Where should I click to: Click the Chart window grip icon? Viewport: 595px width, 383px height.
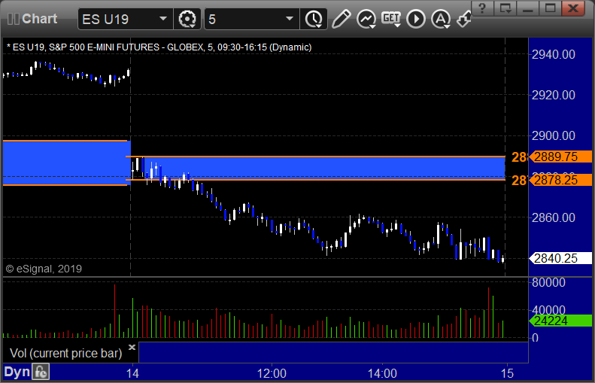(14, 19)
